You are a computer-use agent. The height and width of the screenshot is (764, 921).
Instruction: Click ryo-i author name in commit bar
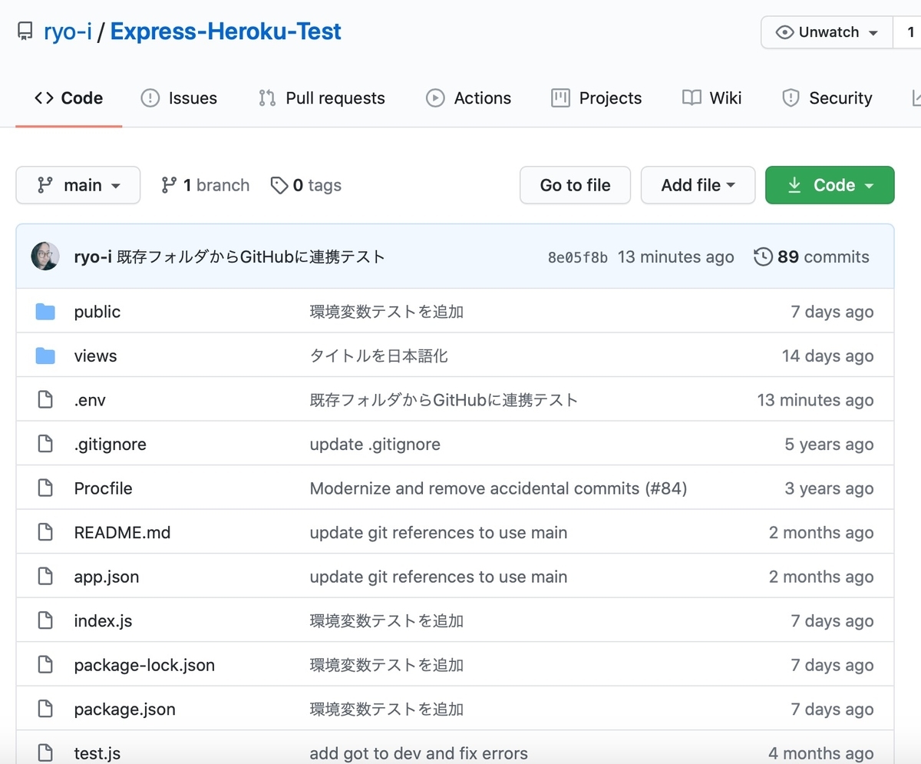coord(93,256)
